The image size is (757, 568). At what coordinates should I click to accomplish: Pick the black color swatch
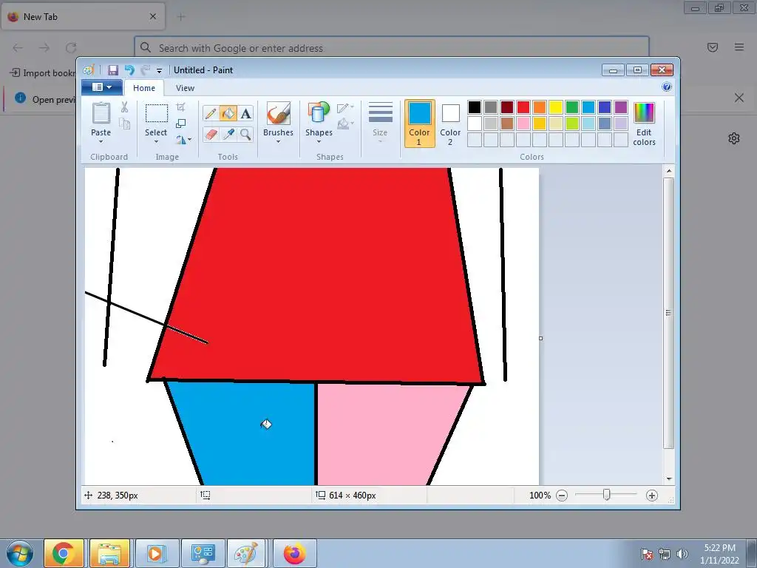pos(475,106)
